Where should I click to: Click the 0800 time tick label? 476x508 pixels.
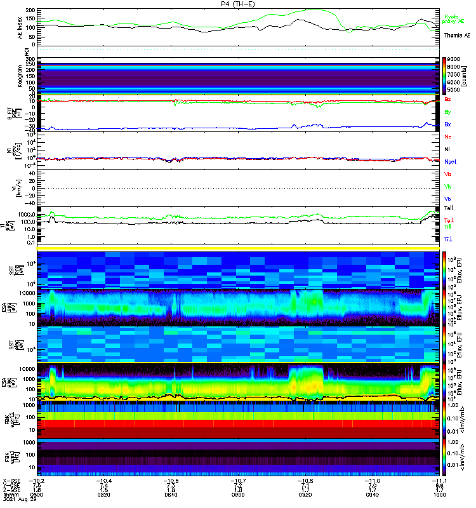coord(36,495)
